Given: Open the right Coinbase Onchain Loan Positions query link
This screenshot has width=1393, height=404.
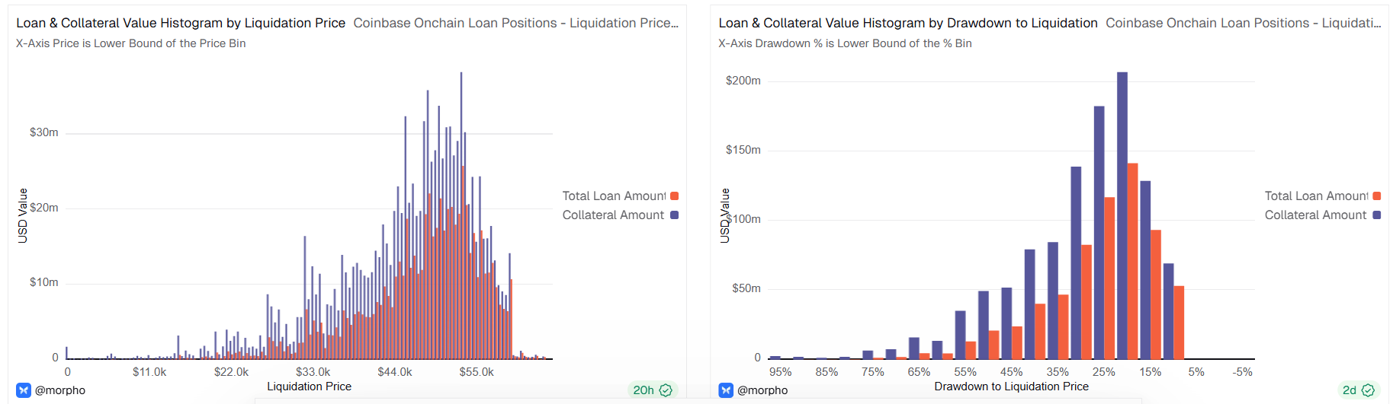Looking at the screenshot, I should (x=1243, y=23).
